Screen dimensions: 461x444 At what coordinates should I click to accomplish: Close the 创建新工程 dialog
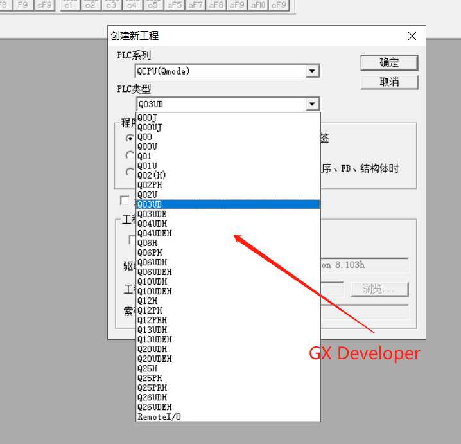click(412, 36)
